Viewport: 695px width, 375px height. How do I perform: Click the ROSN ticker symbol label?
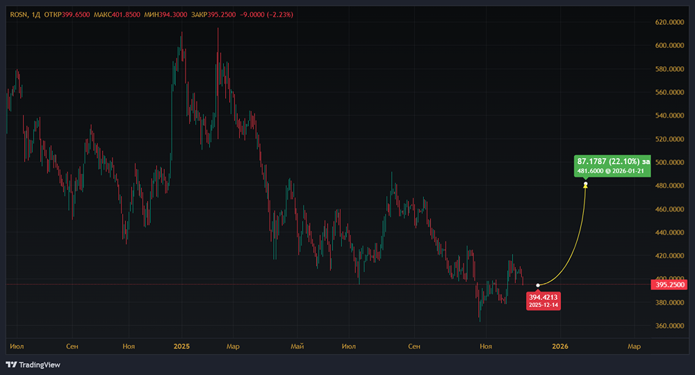click(x=19, y=15)
